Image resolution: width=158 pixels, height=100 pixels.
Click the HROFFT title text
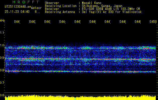tap(26, 2)
